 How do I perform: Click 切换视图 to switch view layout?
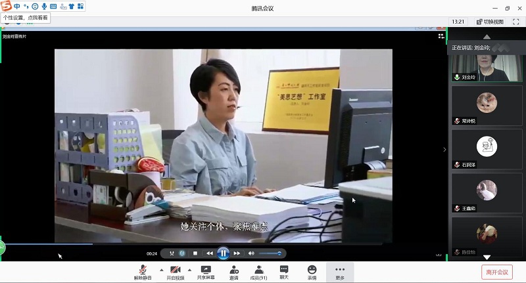(x=490, y=22)
